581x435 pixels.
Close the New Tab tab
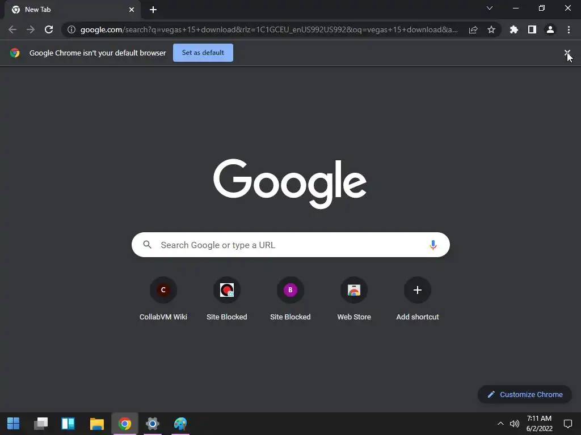132,10
